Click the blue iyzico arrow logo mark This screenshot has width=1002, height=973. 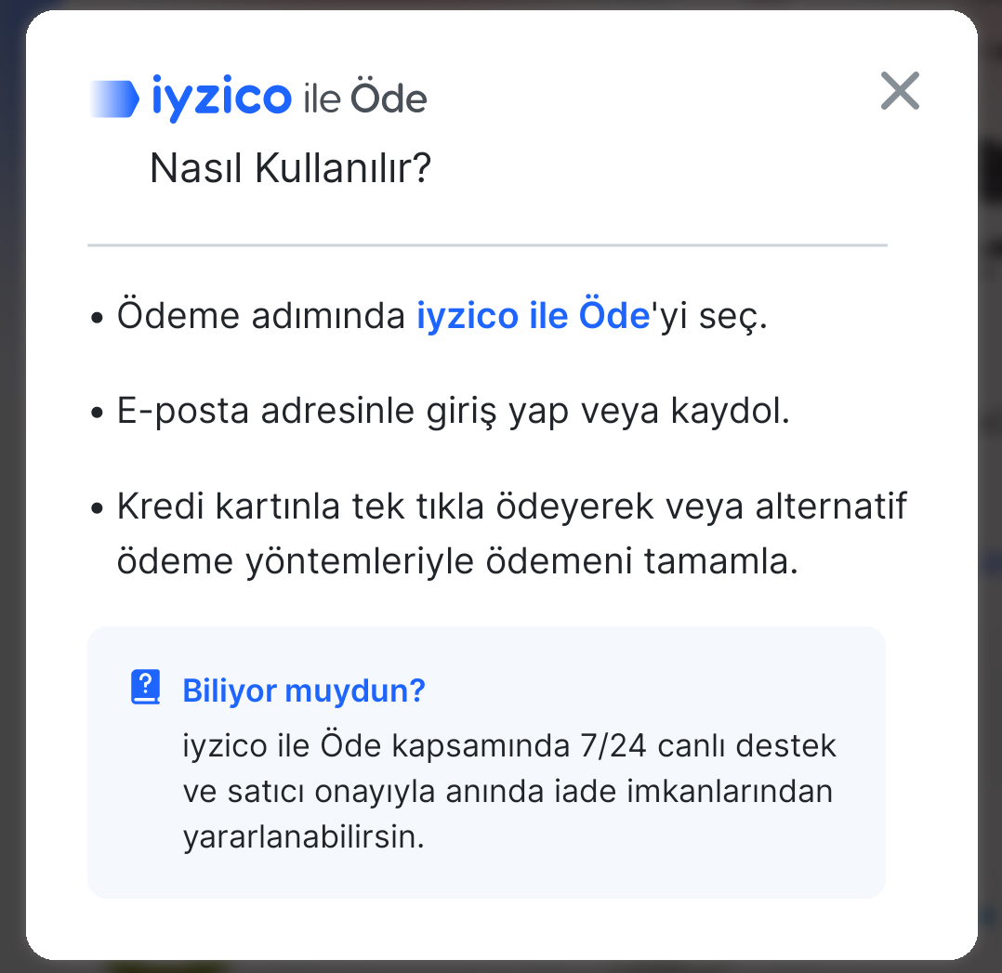114,99
